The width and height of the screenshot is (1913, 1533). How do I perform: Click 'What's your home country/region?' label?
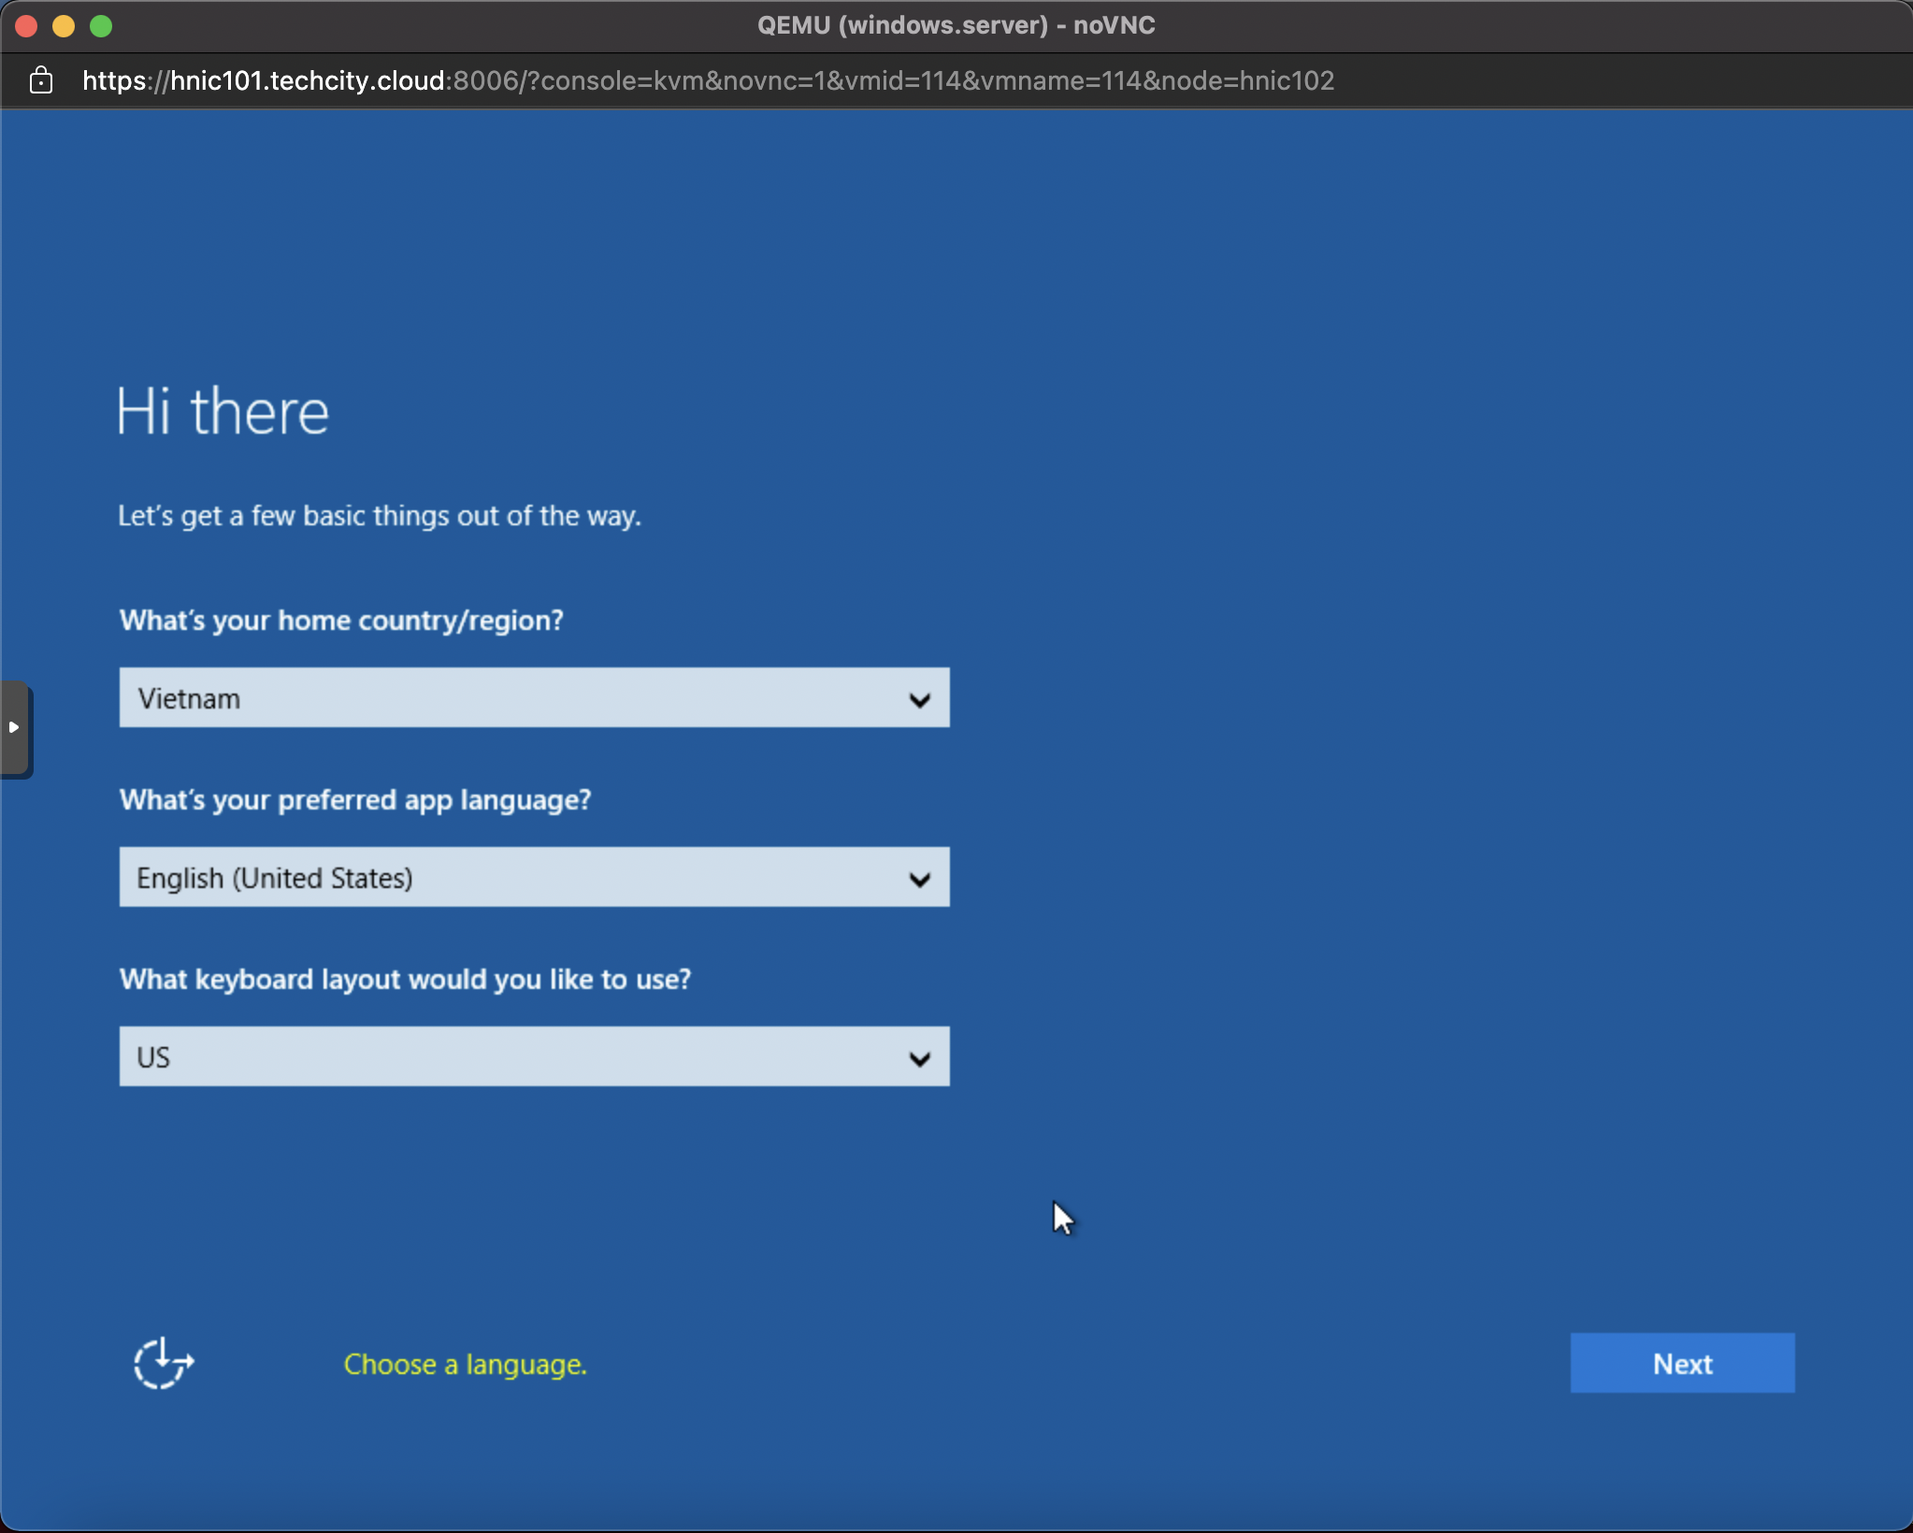point(341,621)
